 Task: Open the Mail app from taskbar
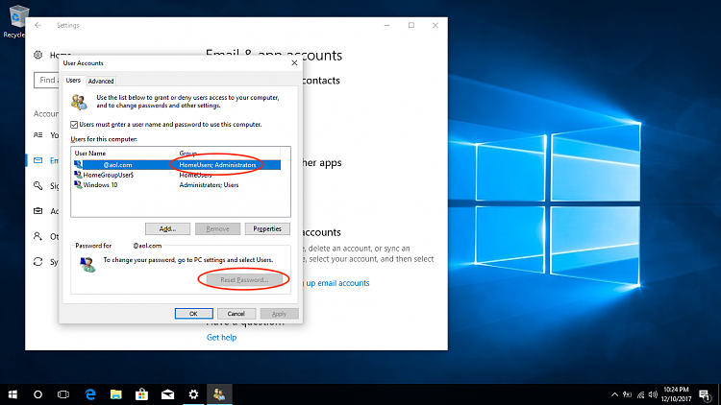pos(168,394)
